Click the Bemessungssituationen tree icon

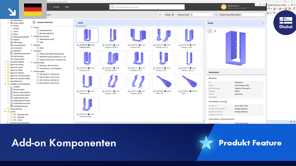tap(12, 93)
